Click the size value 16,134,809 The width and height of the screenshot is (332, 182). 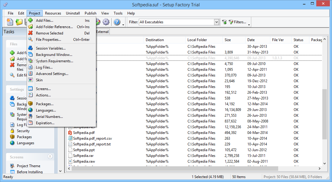tap(233, 110)
